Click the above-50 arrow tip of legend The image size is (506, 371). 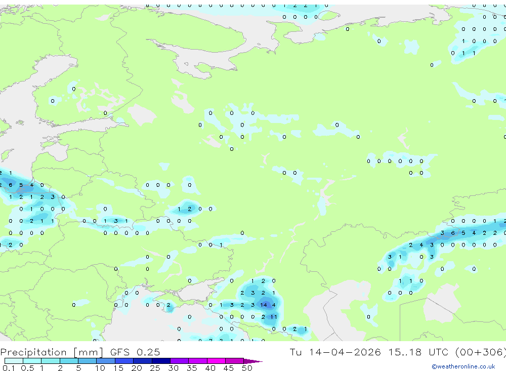click(x=253, y=361)
